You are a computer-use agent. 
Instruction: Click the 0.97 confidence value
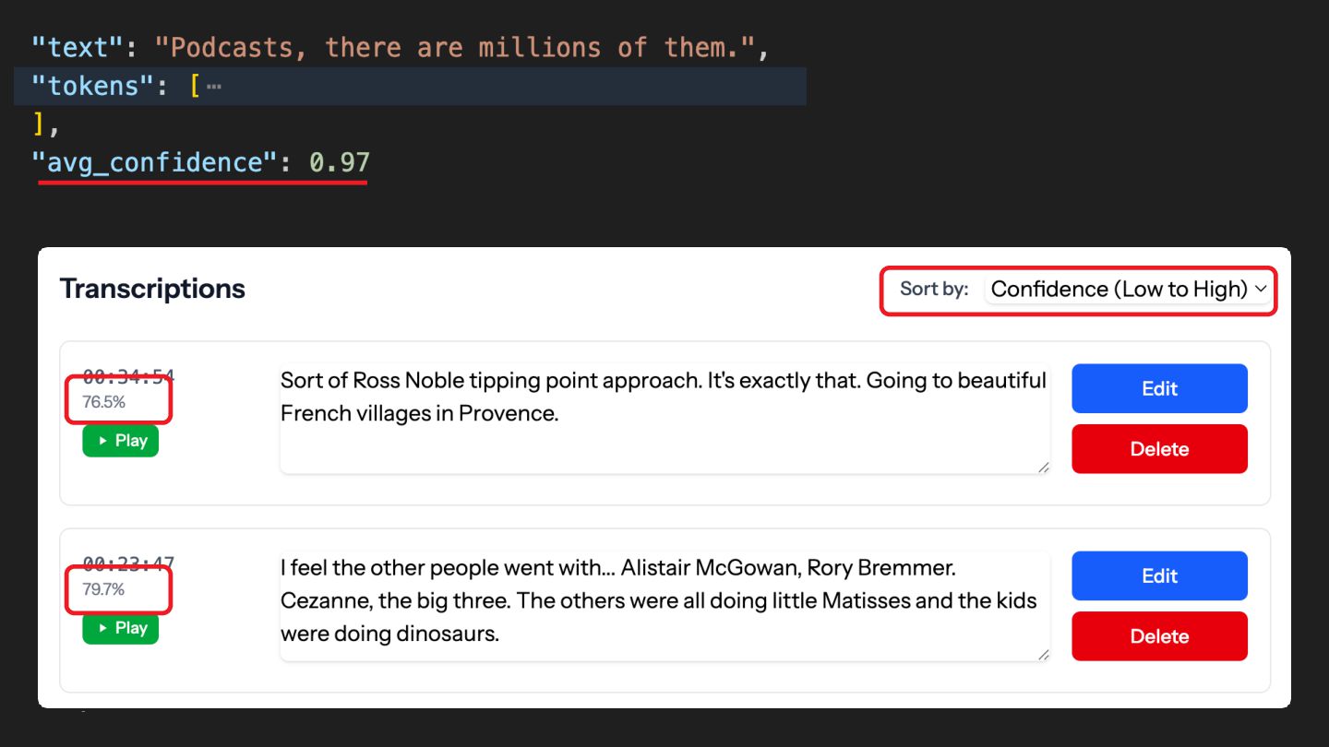(x=339, y=162)
